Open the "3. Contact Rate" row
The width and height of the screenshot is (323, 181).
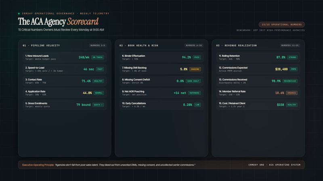pos(65,81)
